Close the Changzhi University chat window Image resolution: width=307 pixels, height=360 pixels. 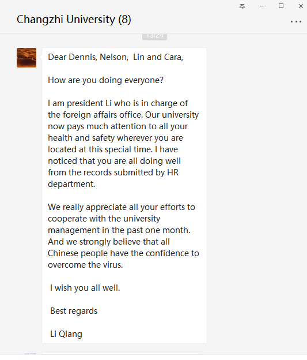(x=301, y=6)
